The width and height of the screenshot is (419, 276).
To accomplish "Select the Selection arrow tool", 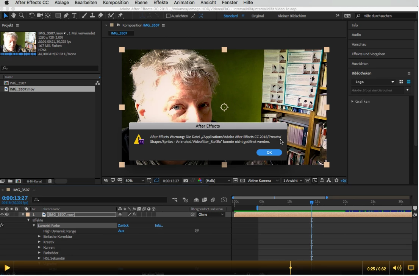I will pos(5,16).
